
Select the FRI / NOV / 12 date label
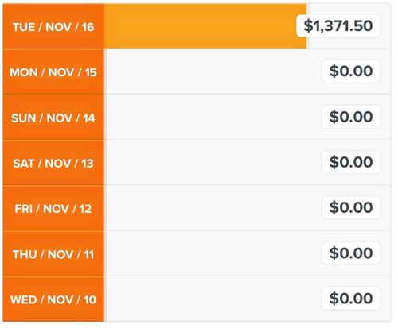(53, 209)
